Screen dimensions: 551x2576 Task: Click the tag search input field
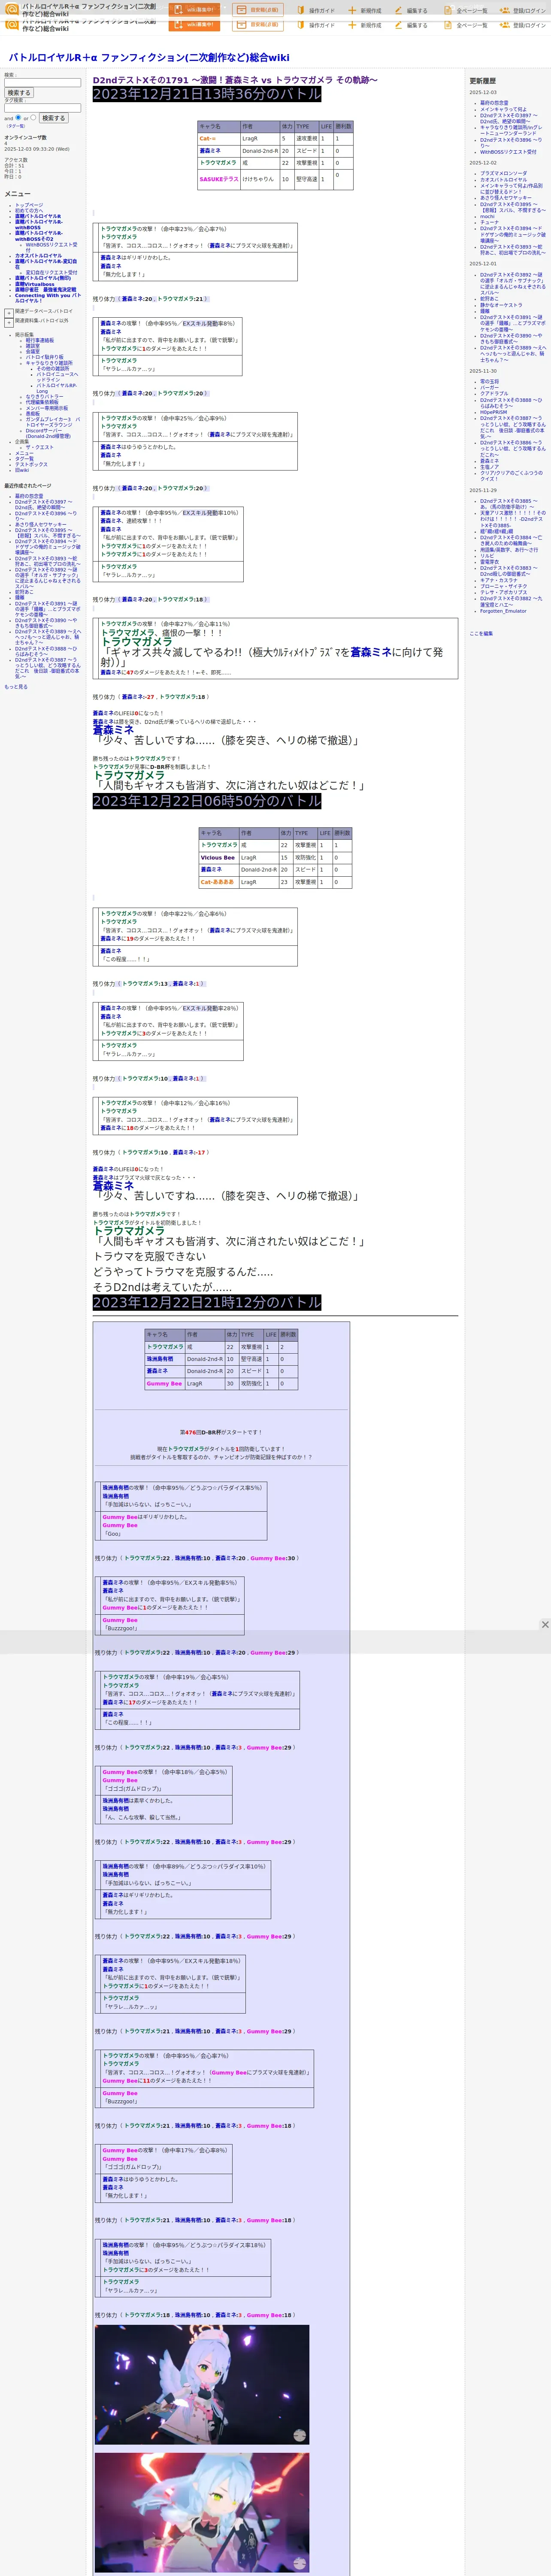[42, 108]
